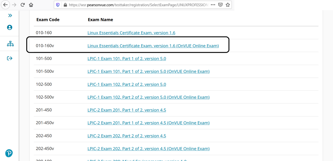
Task: Choose LPIC-1 Exam 102 OnVUE Online Exam
Action: [x=148, y=97]
